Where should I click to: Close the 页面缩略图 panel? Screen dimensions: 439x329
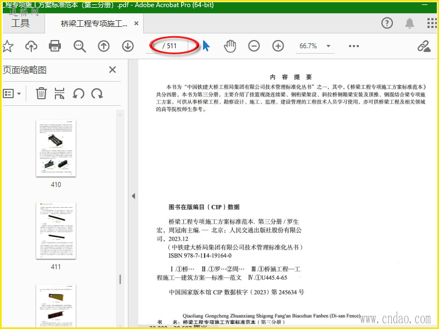click(112, 70)
